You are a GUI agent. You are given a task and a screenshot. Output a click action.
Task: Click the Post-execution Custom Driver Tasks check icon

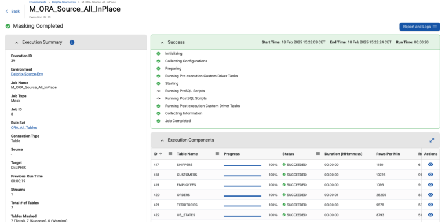point(158,106)
